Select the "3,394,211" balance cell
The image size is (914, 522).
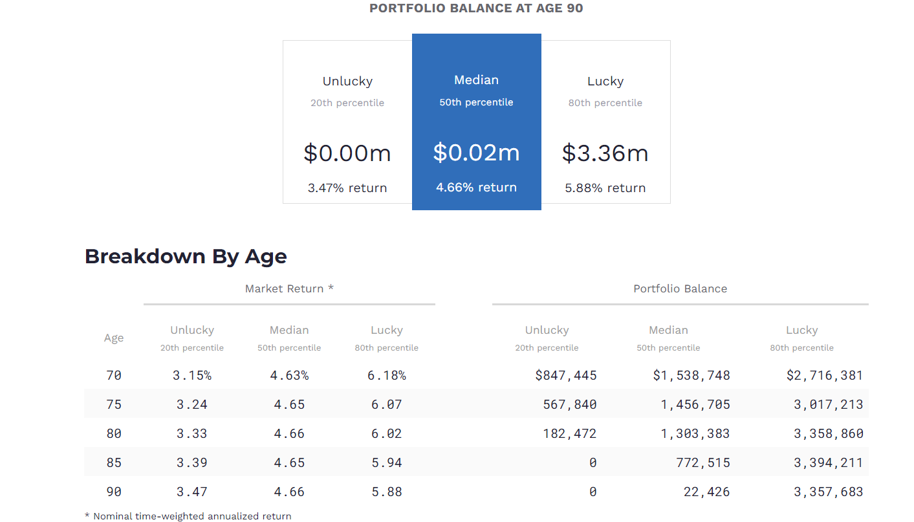[x=829, y=462]
